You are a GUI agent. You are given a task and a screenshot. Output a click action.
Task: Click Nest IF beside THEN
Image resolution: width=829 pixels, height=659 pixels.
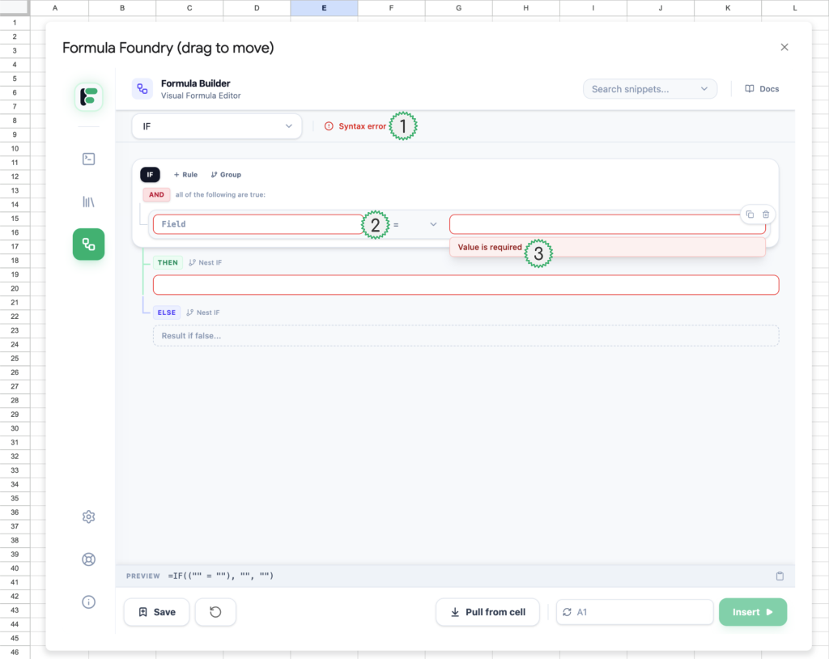coord(204,262)
